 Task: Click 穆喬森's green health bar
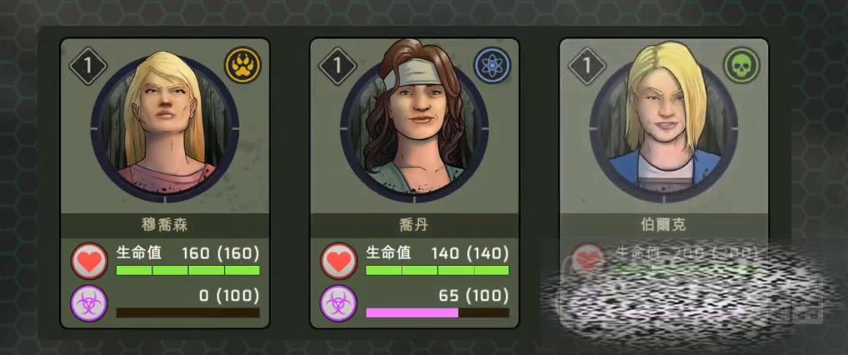coord(187,270)
